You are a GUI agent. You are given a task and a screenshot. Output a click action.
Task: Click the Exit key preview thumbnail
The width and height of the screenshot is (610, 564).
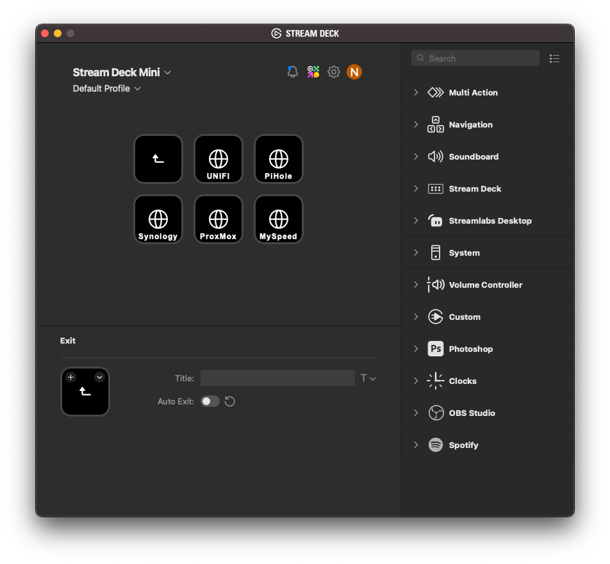[x=85, y=392]
